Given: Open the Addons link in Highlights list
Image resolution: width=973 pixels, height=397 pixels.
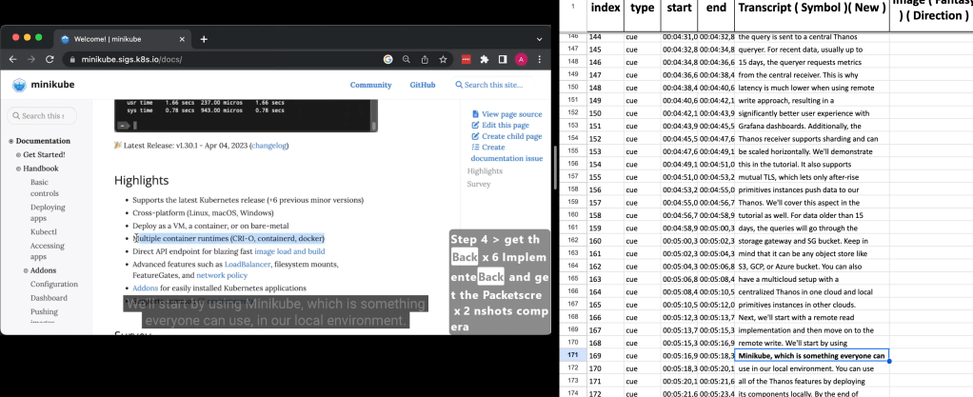Looking at the screenshot, I should [x=146, y=288].
